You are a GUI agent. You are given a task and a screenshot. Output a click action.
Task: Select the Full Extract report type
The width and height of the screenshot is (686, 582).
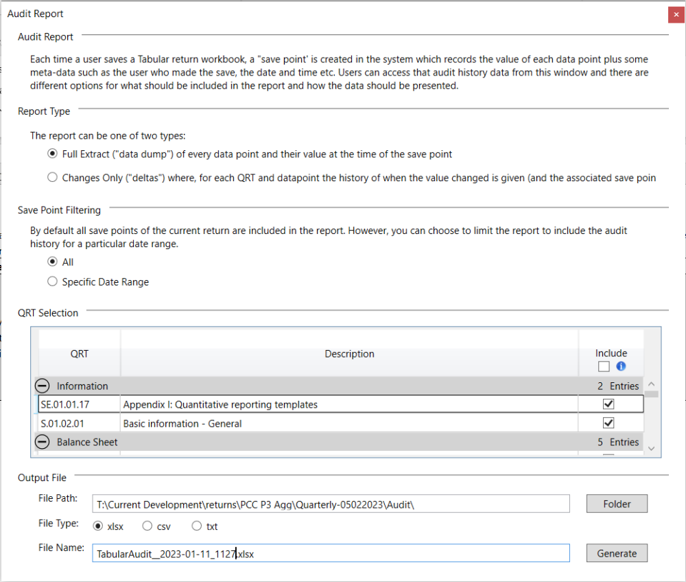click(52, 154)
